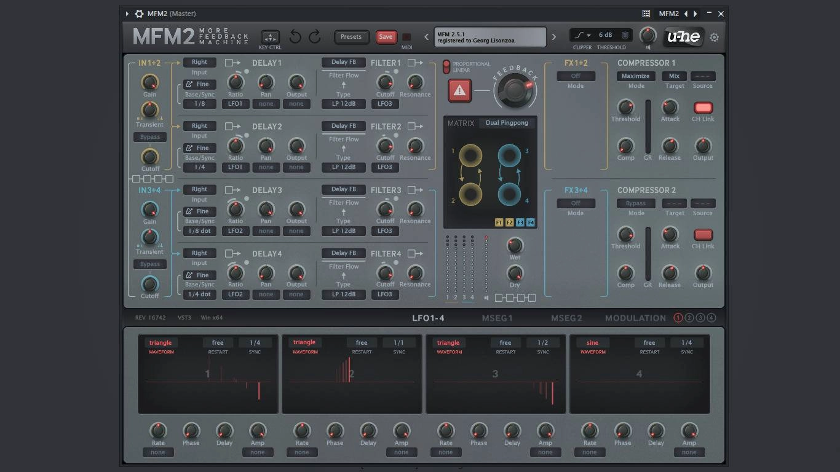Open the settings gear icon
This screenshot has height=472, width=840.
pos(714,37)
